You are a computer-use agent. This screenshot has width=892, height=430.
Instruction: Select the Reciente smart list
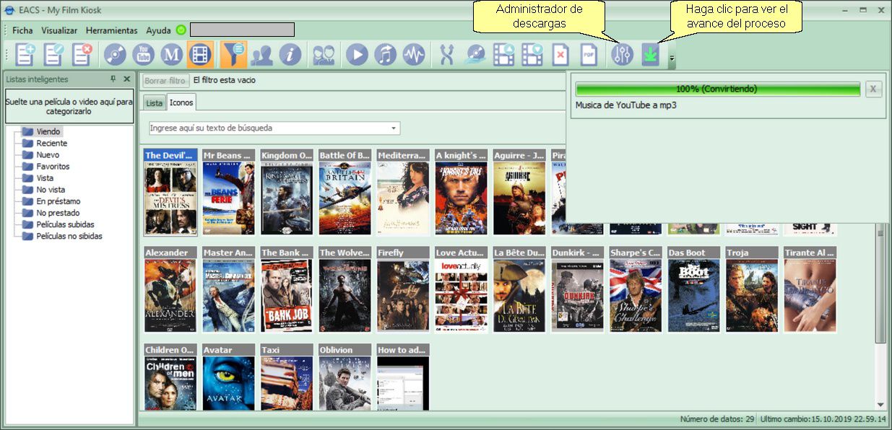52,144
